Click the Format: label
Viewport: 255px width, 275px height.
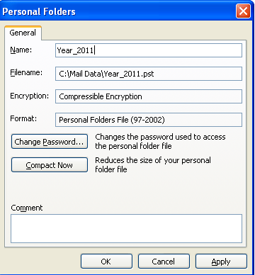point(23,118)
